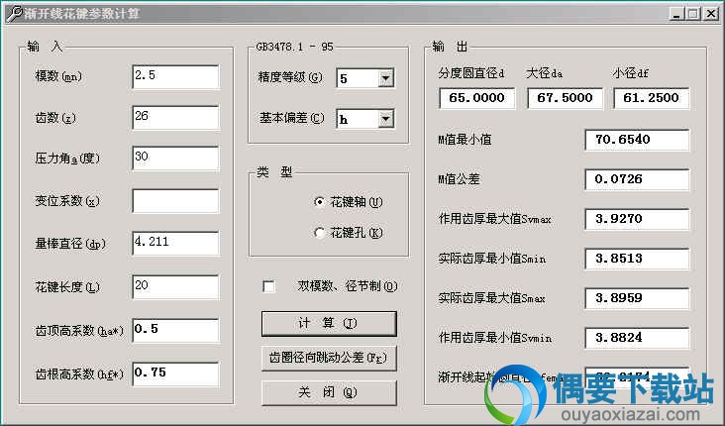This screenshot has width=725, height=426.
Task: Click the 关 闭 (Q) button
Action: (x=329, y=392)
